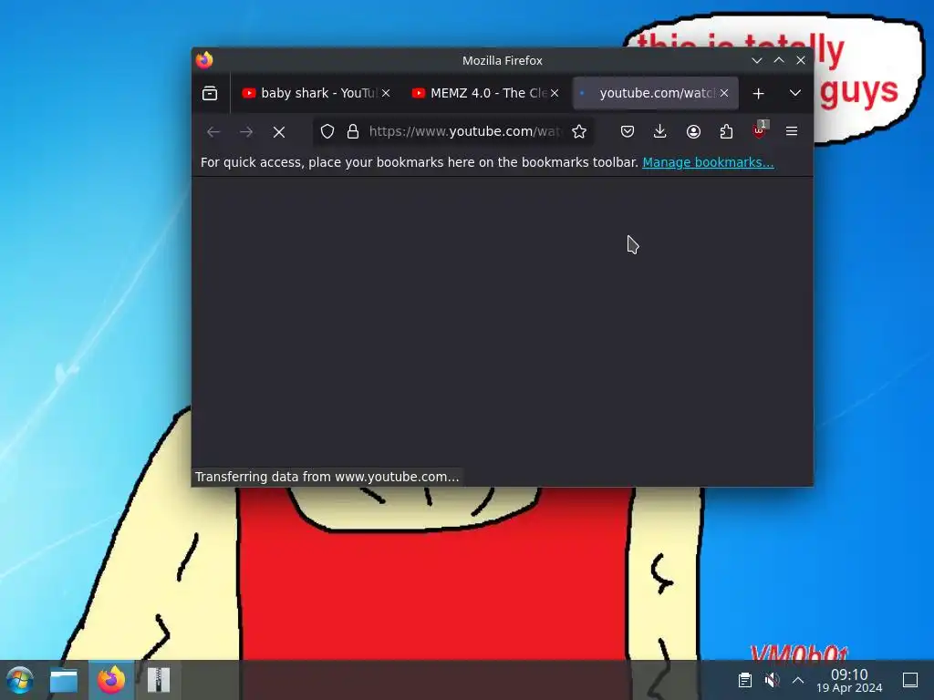The height and width of the screenshot is (700, 934).
Task: Open uBlock Origin extension popup
Action: [x=759, y=131]
